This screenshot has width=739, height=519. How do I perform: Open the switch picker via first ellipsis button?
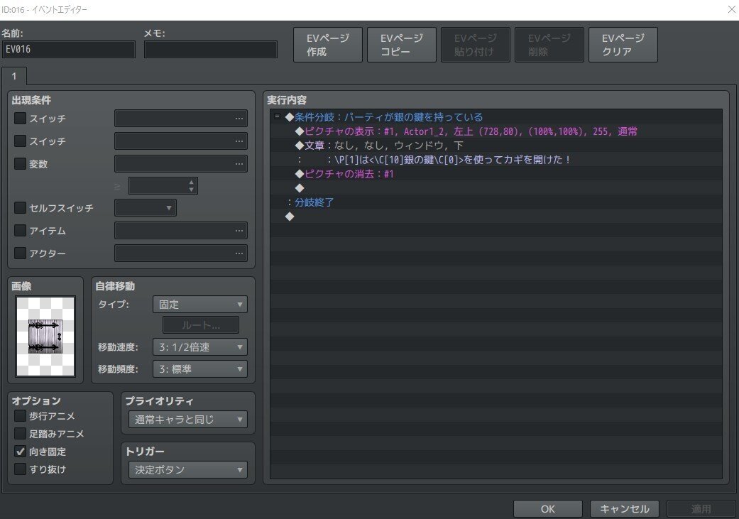(239, 119)
